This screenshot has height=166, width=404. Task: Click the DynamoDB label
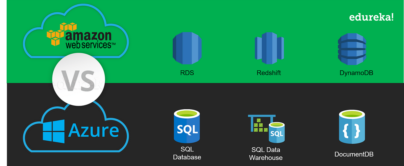coord(356,73)
